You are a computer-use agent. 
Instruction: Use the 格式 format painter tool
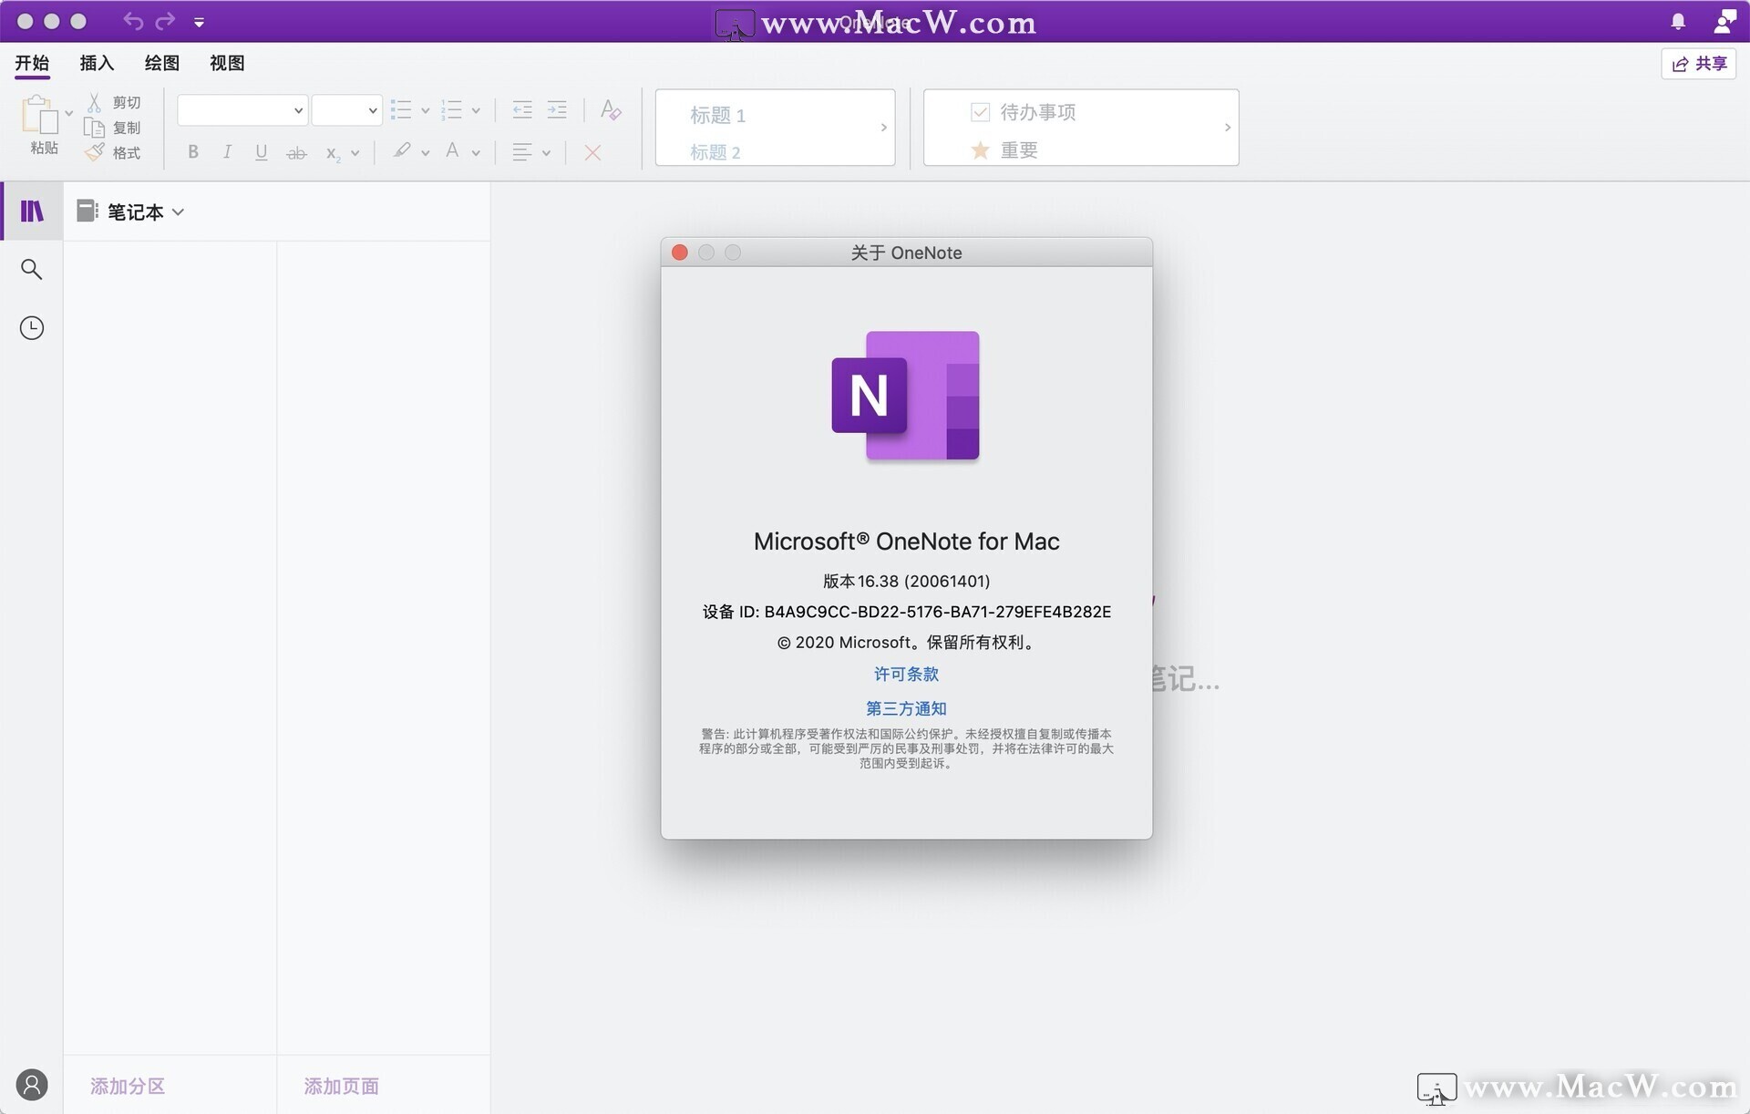pyautogui.click(x=113, y=152)
